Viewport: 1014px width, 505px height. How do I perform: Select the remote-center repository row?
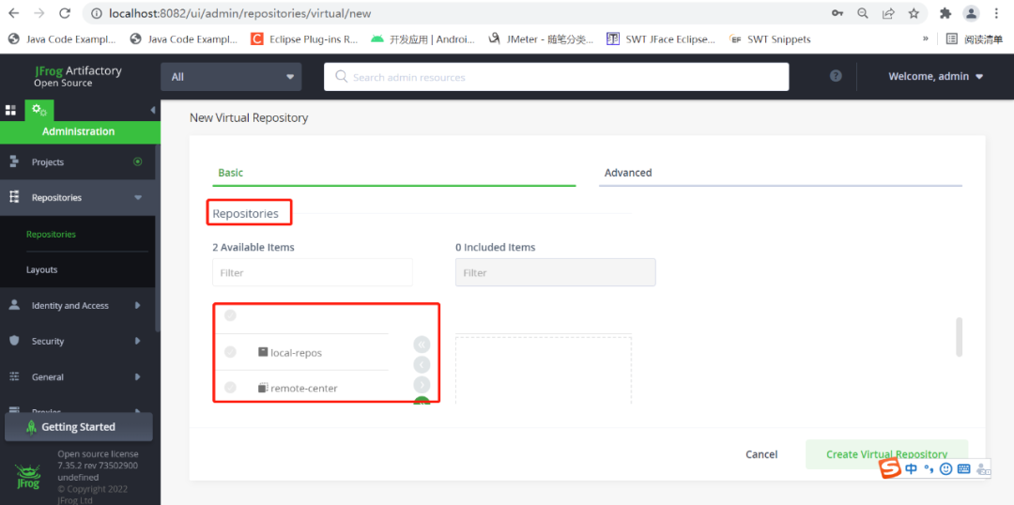(x=300, y=388)
